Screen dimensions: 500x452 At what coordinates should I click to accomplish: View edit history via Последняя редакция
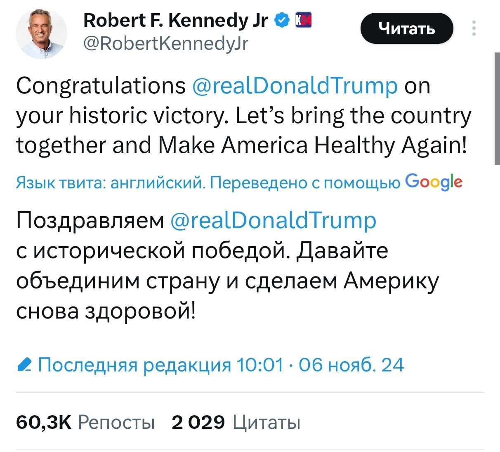(x=134, y=365)
